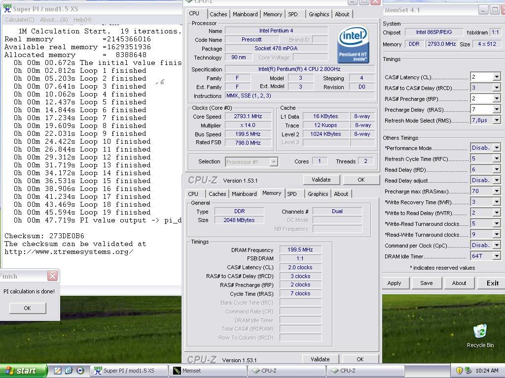Open Mainboard tab in CPU-Z processor window
505x378 pixels.
[x=245, y=14]
